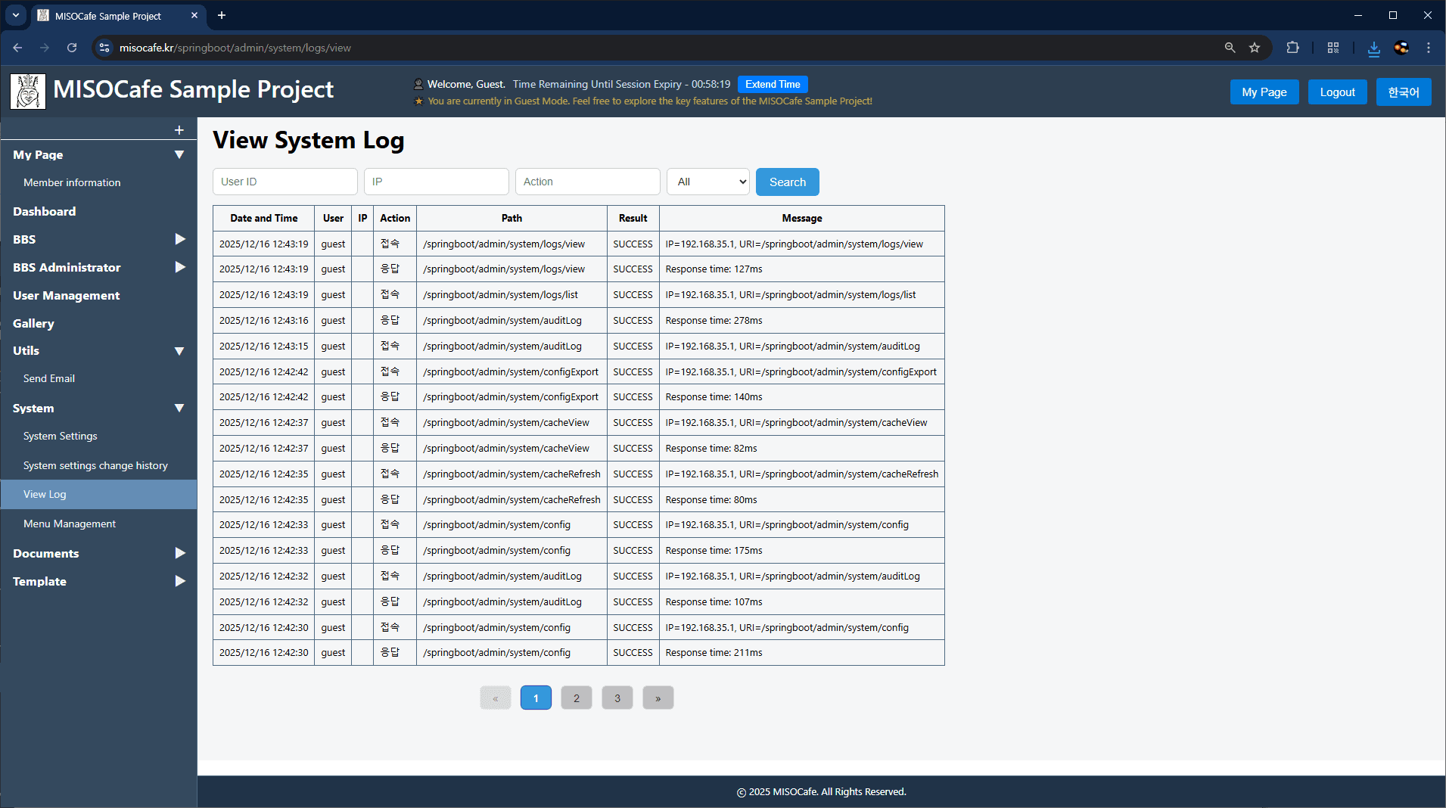
Task: Click the plus icon atop the sidebar
Action: (179, 129)
